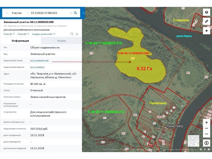Screen dimensions: 212x159
Task: Open the hamburger menu in search bar
Action: point(7,13)
